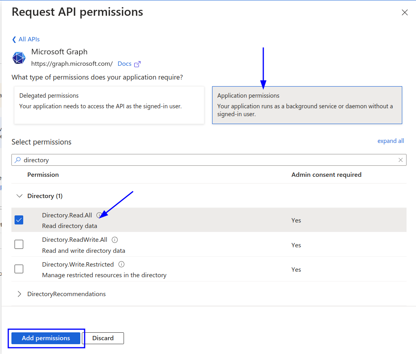Select the Application permissions card
Image resolution: width=416 pixels, height=354 pixels.
click(x=307, y=105)
